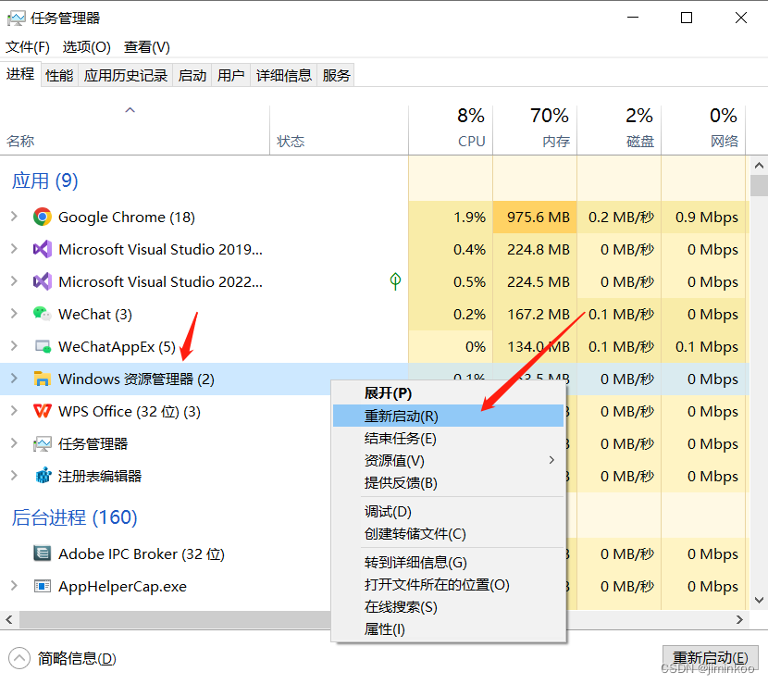Screen dimensions: 768x684
Task: Sort by the 内存 column header
Action: pos(535,131)
